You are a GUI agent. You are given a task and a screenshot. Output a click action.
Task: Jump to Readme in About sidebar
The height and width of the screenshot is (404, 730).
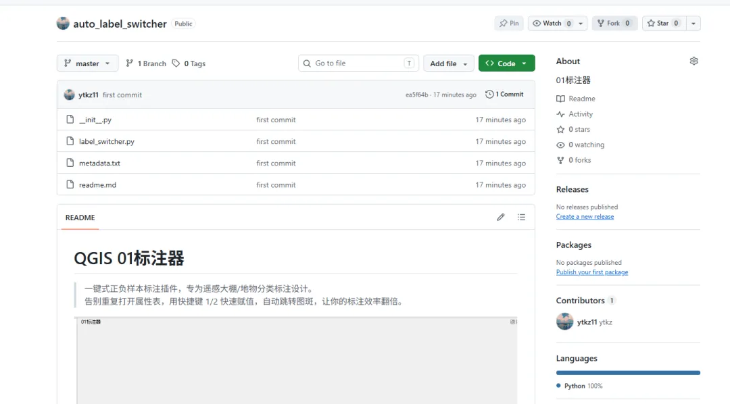click(x=575, y=99)
